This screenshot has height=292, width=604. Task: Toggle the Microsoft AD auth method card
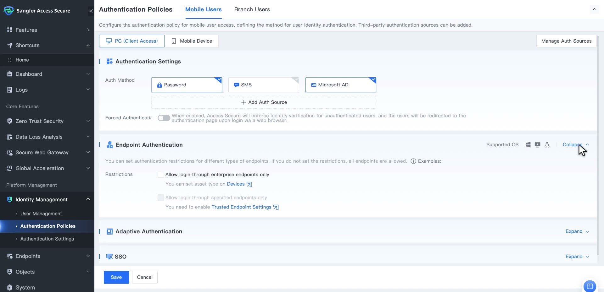[341, 85]
